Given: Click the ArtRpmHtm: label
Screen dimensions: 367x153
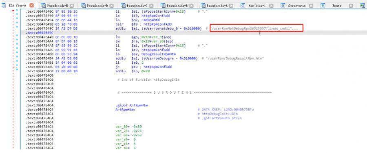Looking at the screenshot, I should click(x=126, y=110).
